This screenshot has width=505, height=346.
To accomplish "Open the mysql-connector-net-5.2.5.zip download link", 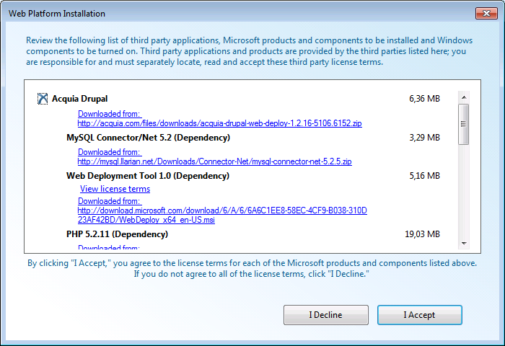I will [x=214, y=161].
